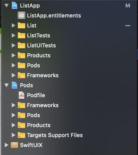Select the Products folder under ListApp
The height and width of the screenshot is (155, 138).
39,55
